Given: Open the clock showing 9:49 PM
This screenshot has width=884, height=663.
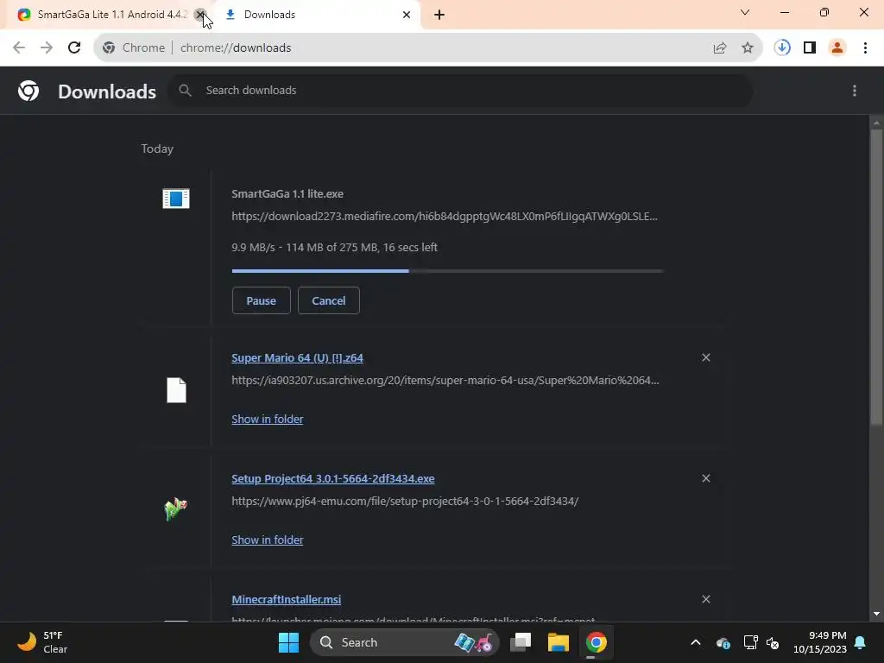Looking at the screenshot, I should (820, 642).
